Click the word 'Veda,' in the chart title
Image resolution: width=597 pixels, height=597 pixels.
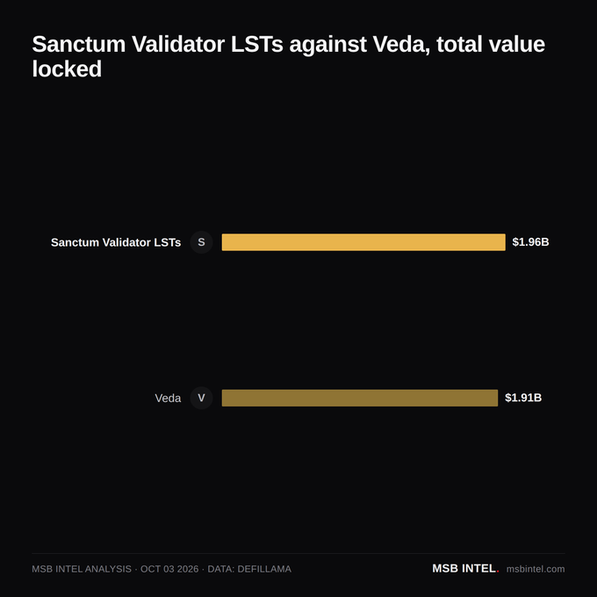401,44
